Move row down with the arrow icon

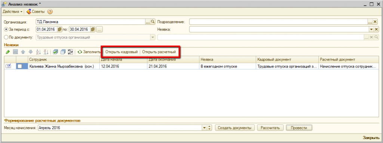click(x=31, y=52)
